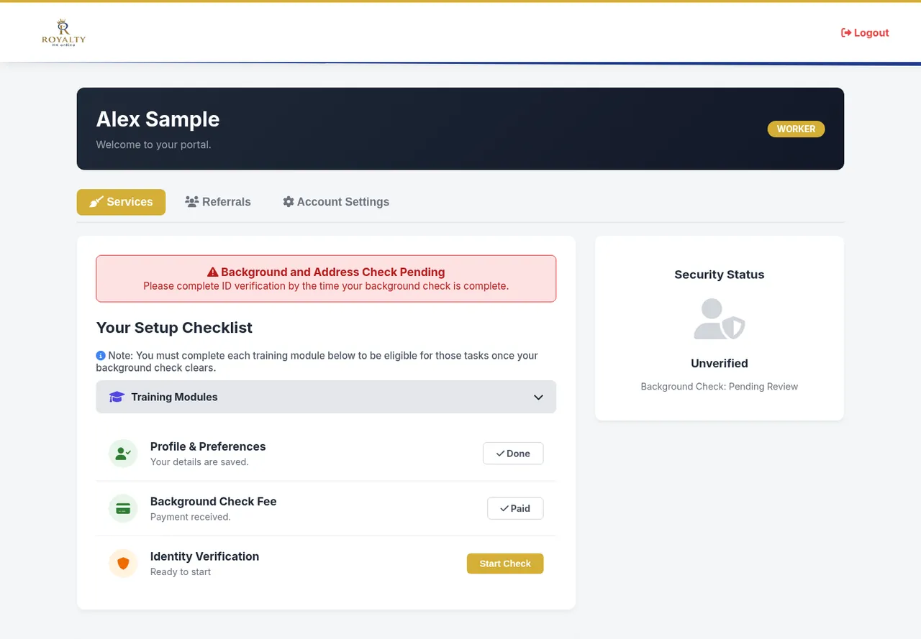Open the Services tab
Screen dimensions: 921x639
point(121,202)
